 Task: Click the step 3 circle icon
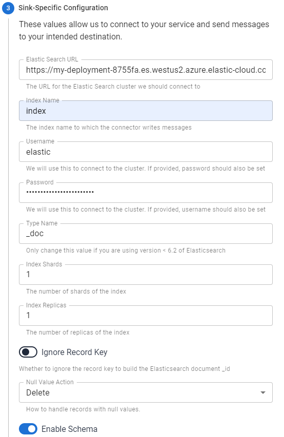(8, 8)
